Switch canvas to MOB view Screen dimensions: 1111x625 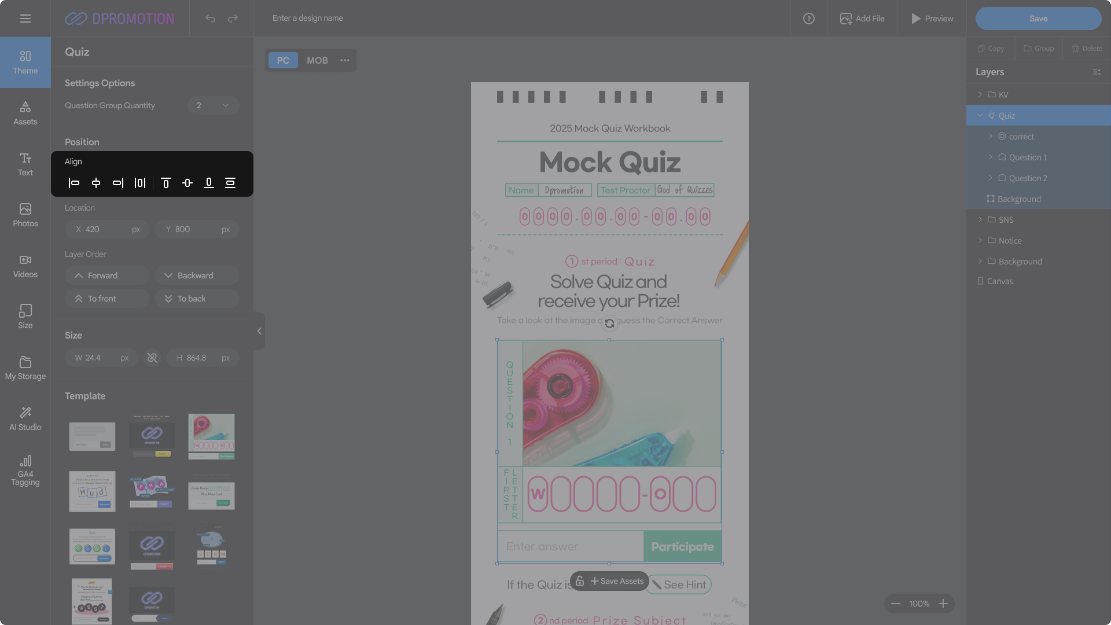click(317, 60)
